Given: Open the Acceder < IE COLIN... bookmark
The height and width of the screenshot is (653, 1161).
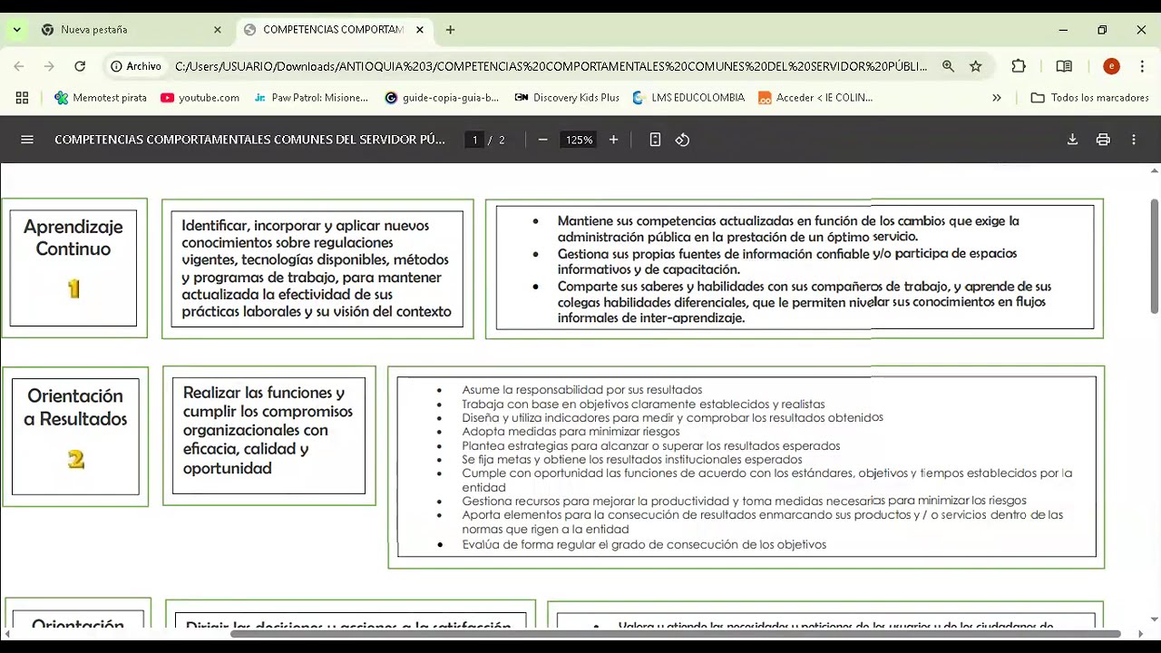Looking at the screenshot, I should tap(815, 97).
